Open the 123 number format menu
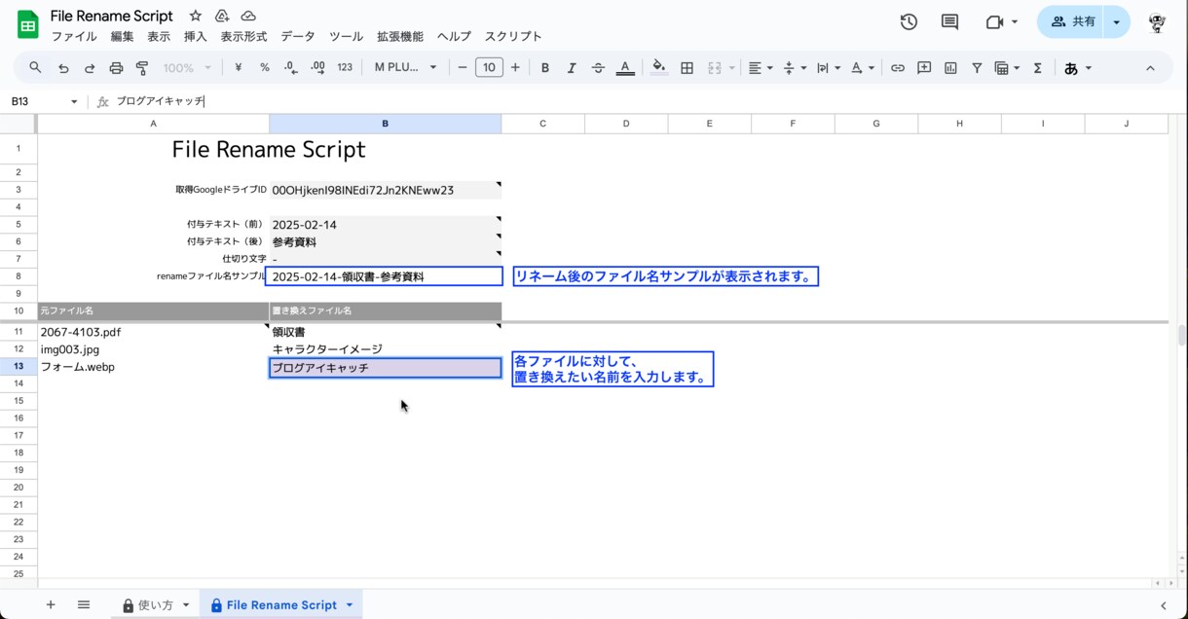 pyautogui.click(x=345, y=67)
